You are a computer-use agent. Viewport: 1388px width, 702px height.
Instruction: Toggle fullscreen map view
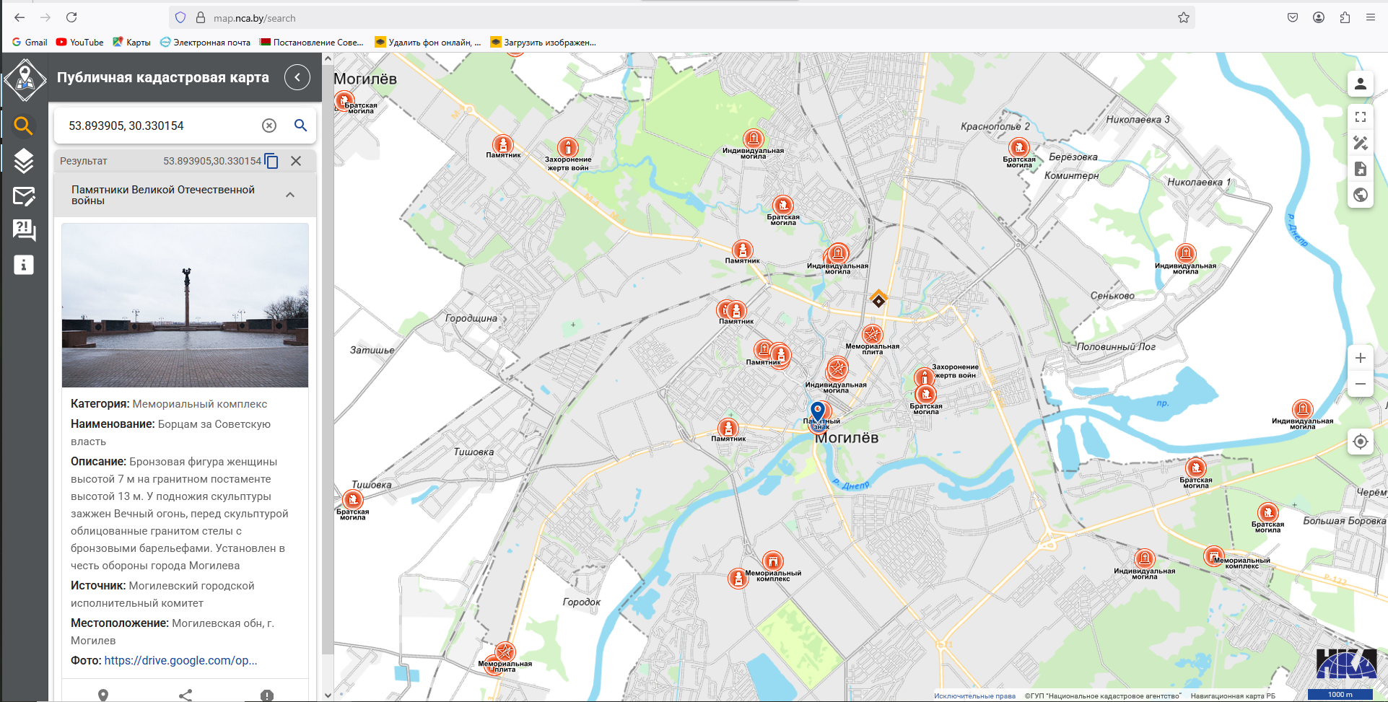coord(1360,117)
